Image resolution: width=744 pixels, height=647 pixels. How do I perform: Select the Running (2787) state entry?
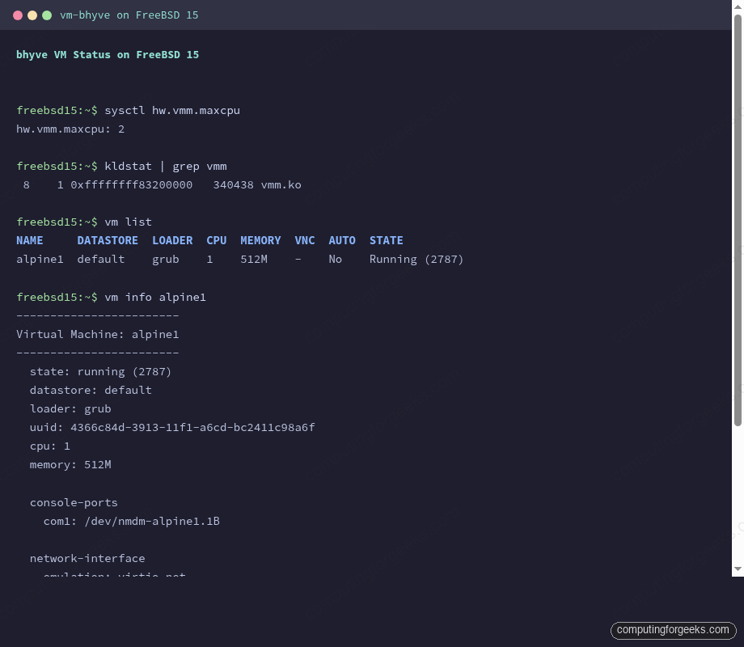pyautogui.click(x=416, y=259)
